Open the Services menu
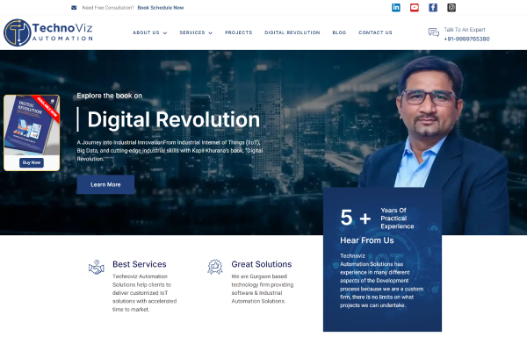The height and width of the screenshot is (351, 527). [191, 32]
